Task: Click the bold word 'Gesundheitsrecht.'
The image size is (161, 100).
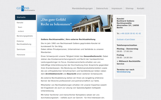Action: (x=93, y=56)
